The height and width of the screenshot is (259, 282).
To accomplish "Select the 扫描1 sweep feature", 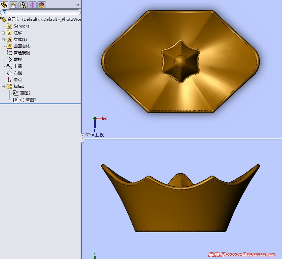I will click(x=19, y=86).
